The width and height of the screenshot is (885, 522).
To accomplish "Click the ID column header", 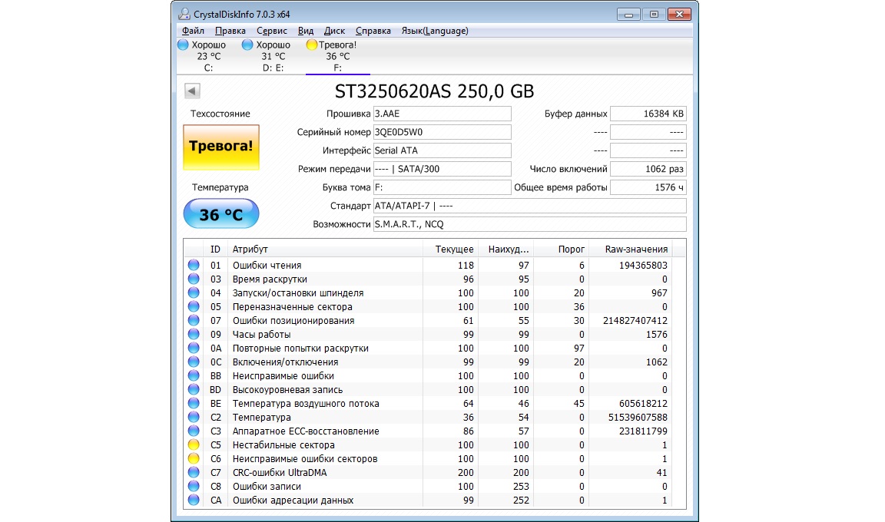I will coord(216,249).
